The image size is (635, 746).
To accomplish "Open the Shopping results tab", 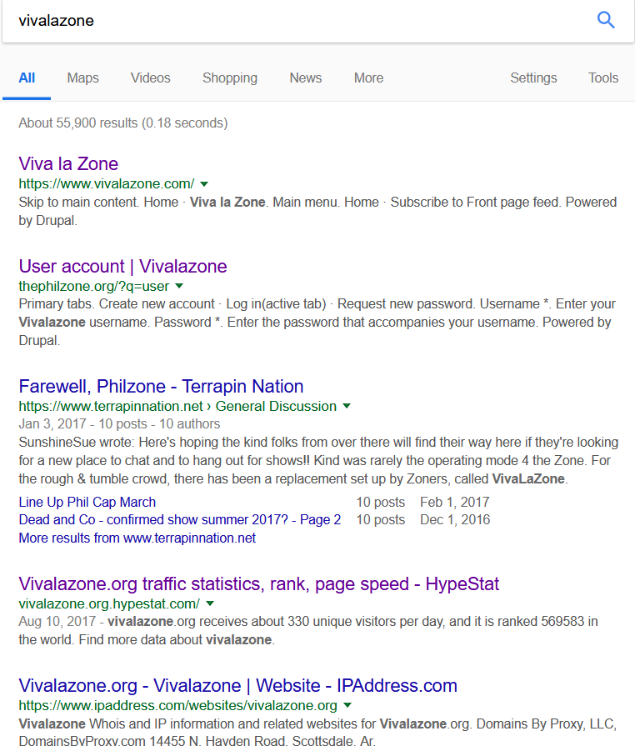I will (230, 78).
